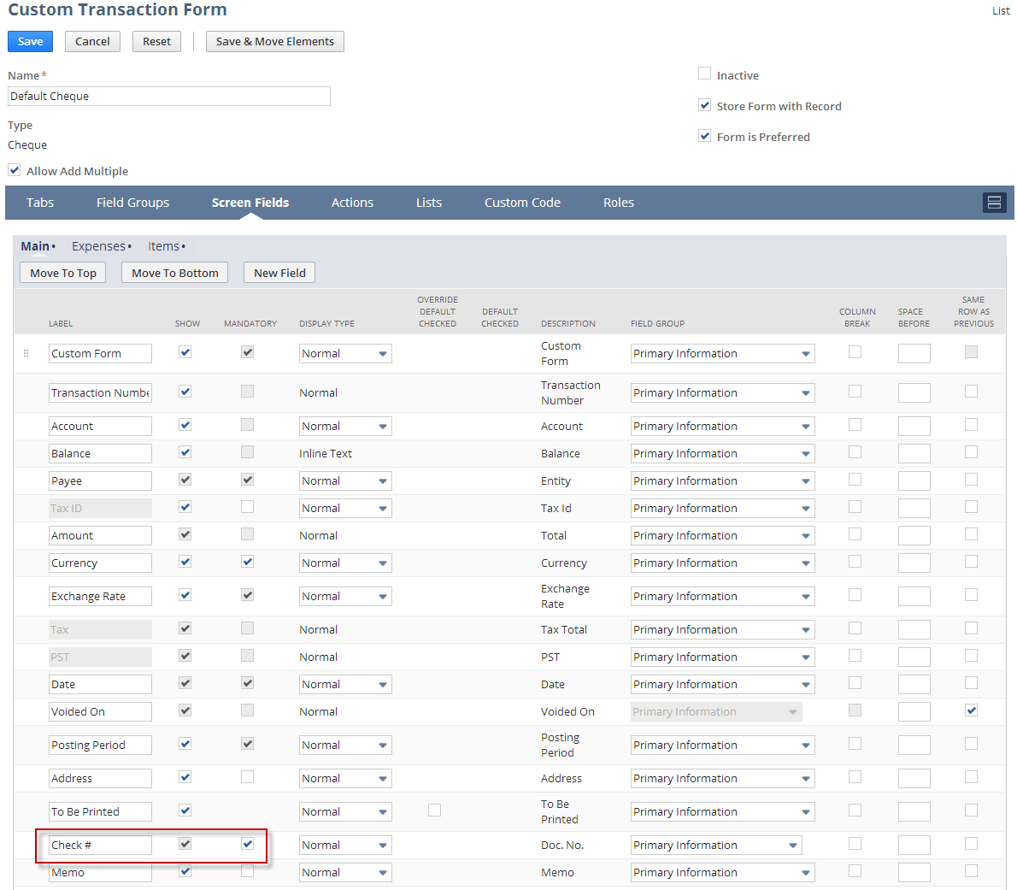Uncheck Allow Add Multiple

point(15,170)
